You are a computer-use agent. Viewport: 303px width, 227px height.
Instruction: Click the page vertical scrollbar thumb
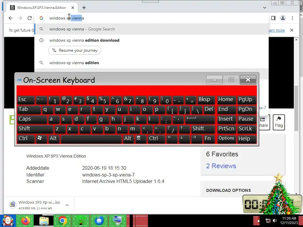296,108
